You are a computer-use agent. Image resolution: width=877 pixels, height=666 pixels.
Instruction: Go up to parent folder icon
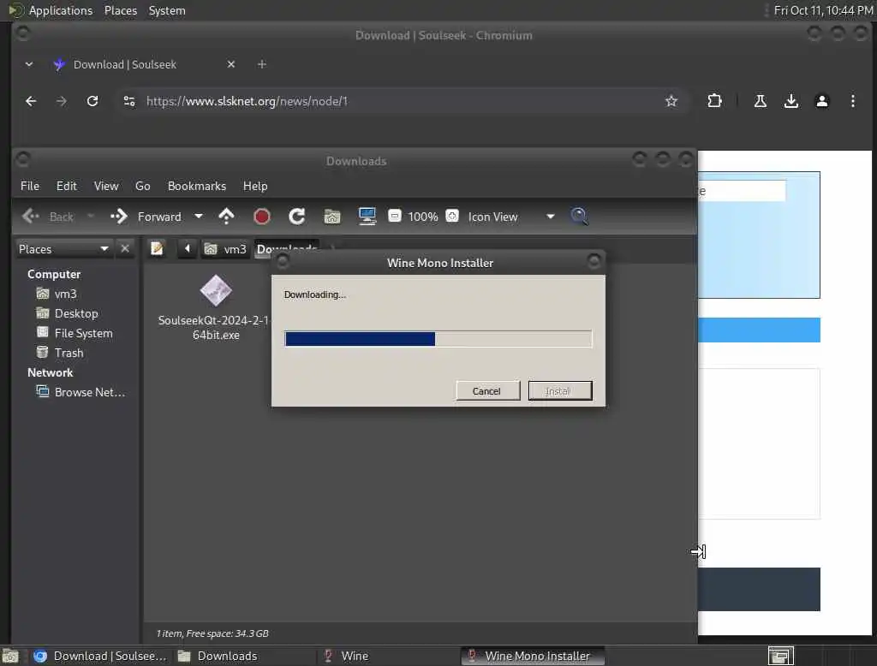click(226, 217)
